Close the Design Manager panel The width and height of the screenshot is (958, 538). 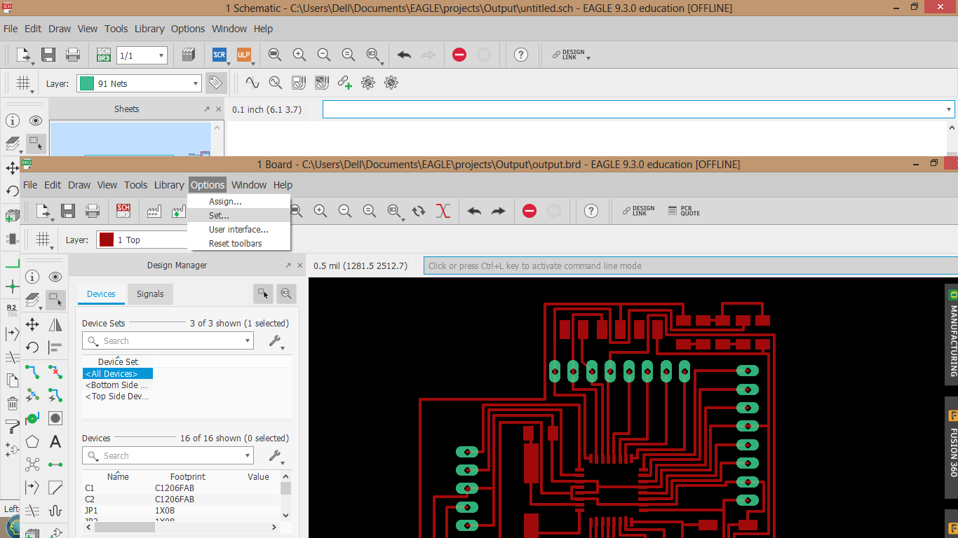(x=300, y=265)
